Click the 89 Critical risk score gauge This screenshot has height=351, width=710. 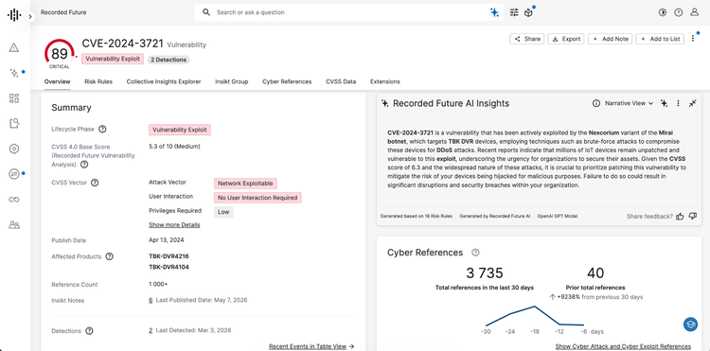60,55
